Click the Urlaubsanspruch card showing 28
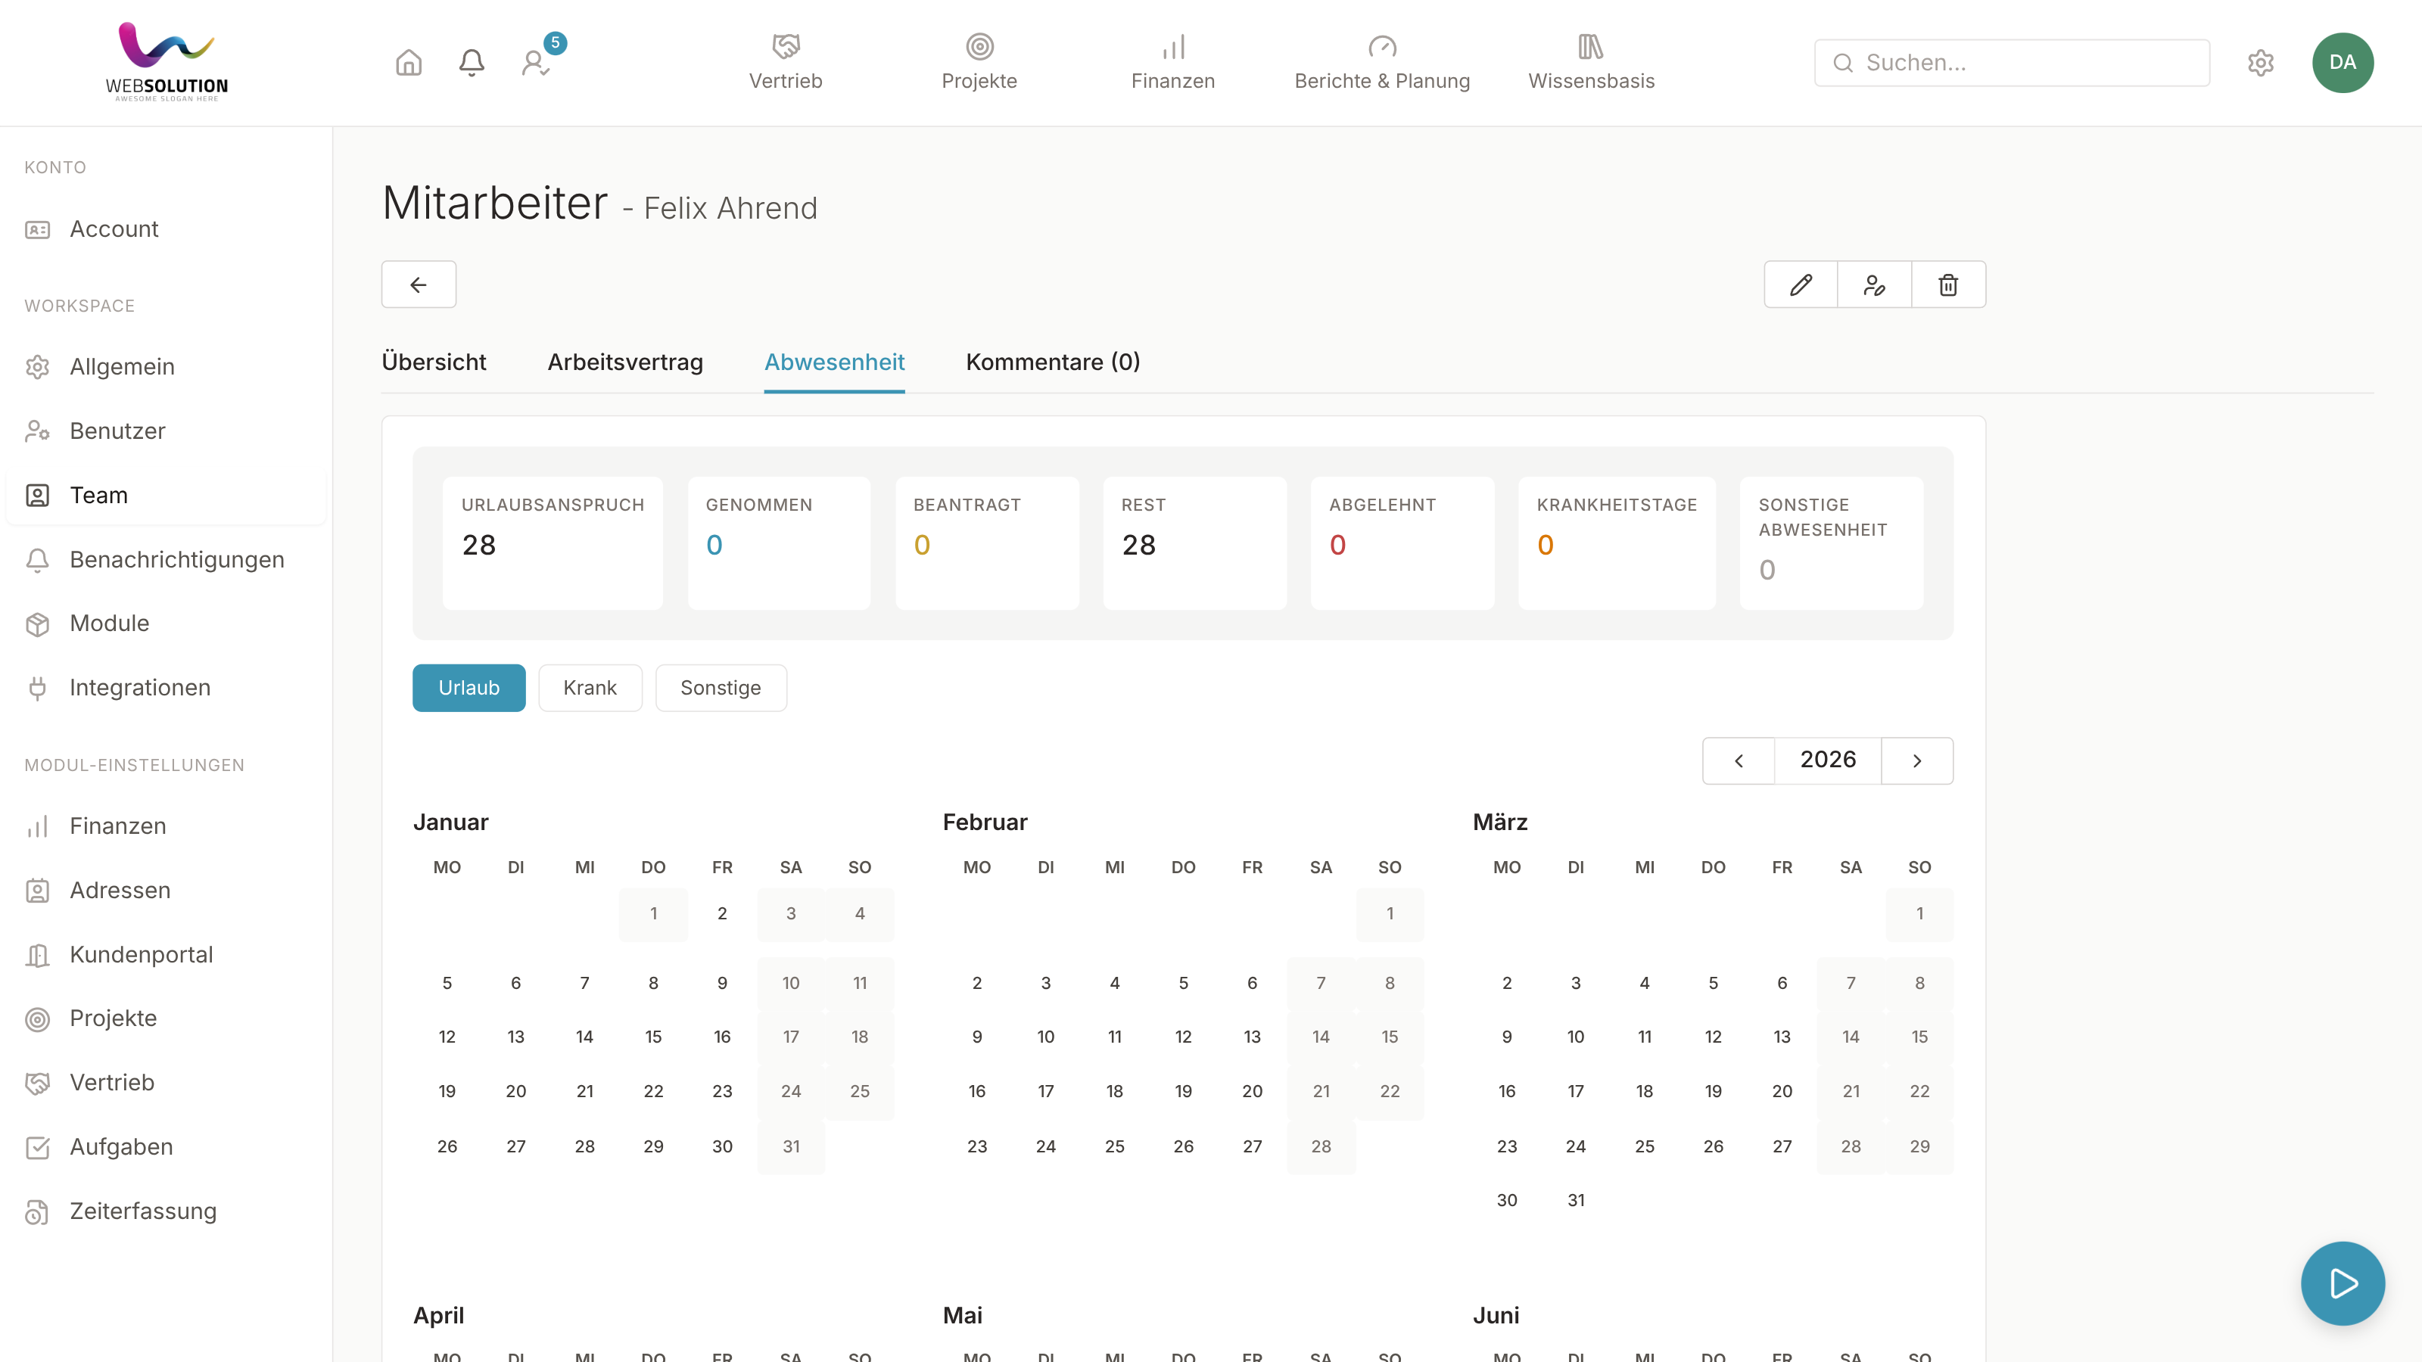The height and width of the screenshot is (1362, 2422). coord(553,543)
